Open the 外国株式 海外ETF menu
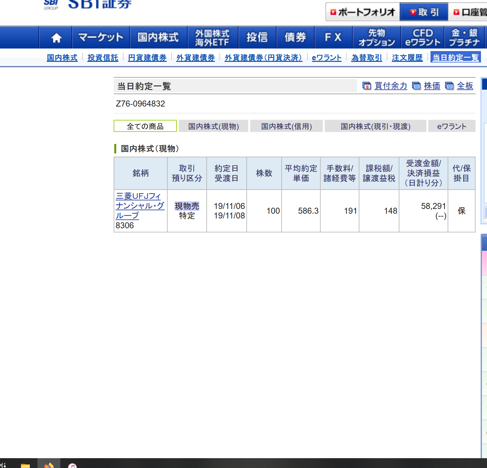487x468 pixels. pyautogui.click(x=212, y=38)
